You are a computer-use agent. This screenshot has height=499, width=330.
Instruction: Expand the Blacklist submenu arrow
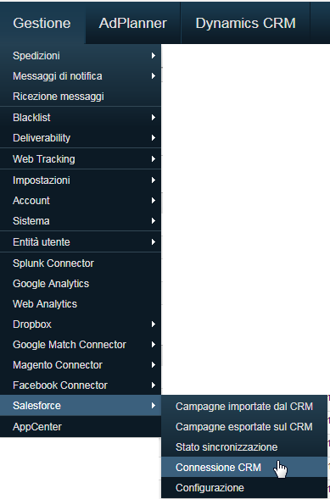click(154, 118)
